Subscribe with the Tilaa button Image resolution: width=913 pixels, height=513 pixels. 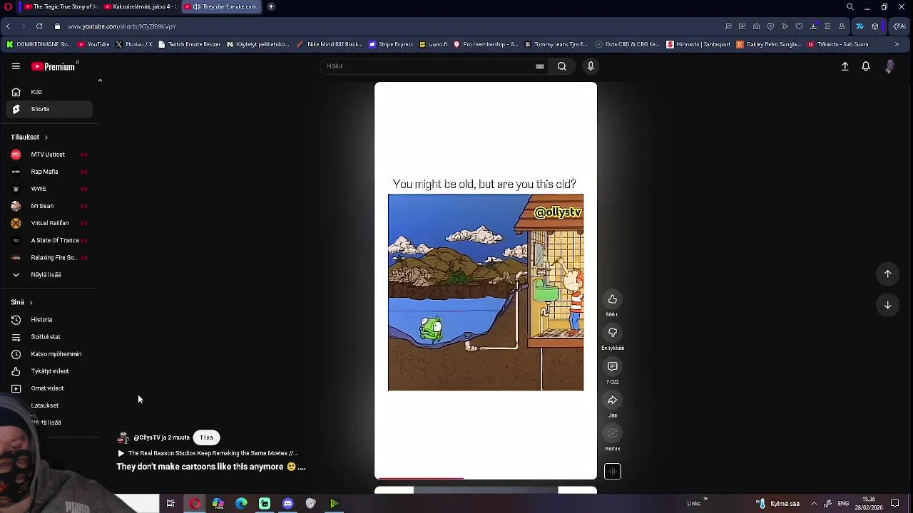(206, 437)
